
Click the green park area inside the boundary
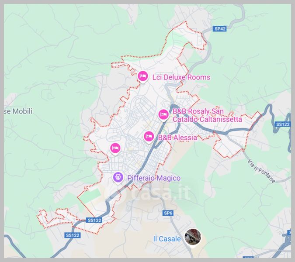click(x=90, y=196)
